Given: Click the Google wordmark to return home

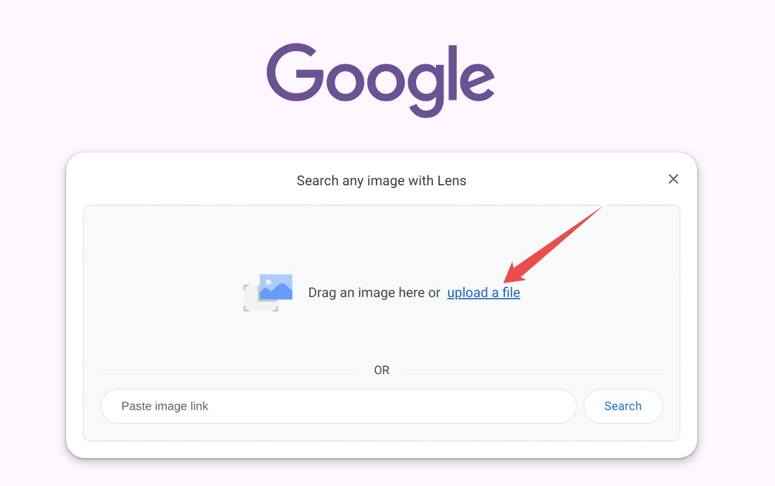Looking at the screenshot, I should point(380,78).
